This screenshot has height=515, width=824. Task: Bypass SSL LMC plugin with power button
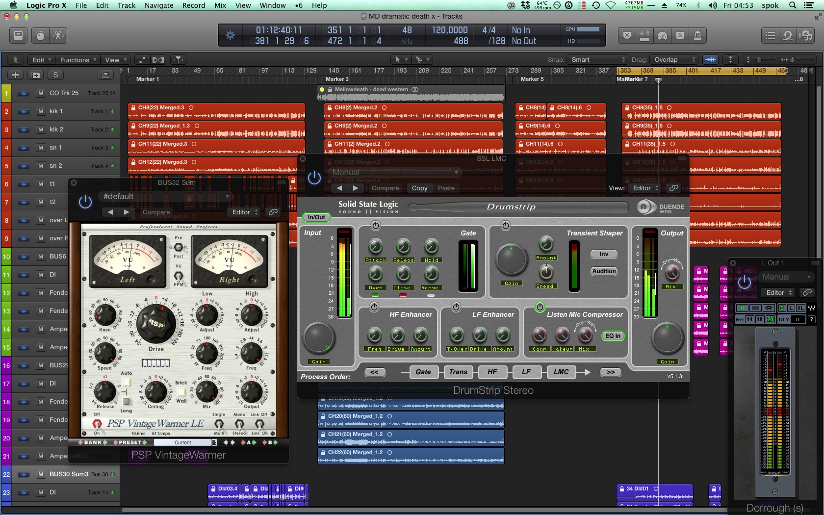pos(314,178)
